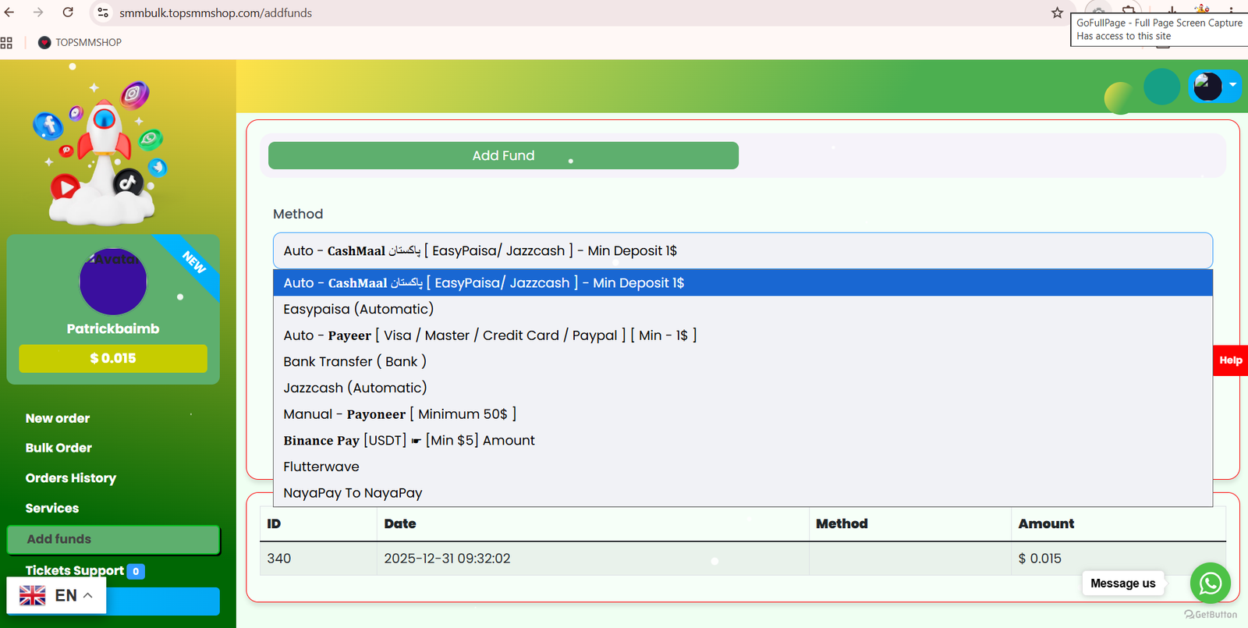Click the browser back arrow

[x=9, y=12]
